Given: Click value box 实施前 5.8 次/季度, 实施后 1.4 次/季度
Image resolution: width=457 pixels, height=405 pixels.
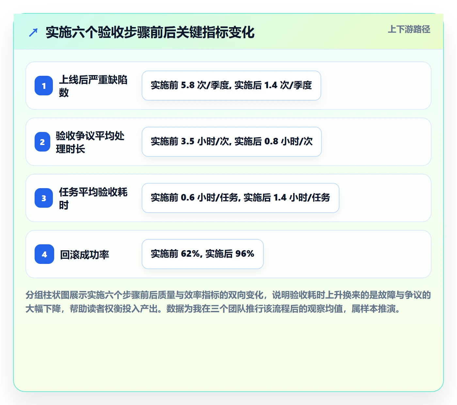Looking at the screenshot, I should (x=231, y=86).
